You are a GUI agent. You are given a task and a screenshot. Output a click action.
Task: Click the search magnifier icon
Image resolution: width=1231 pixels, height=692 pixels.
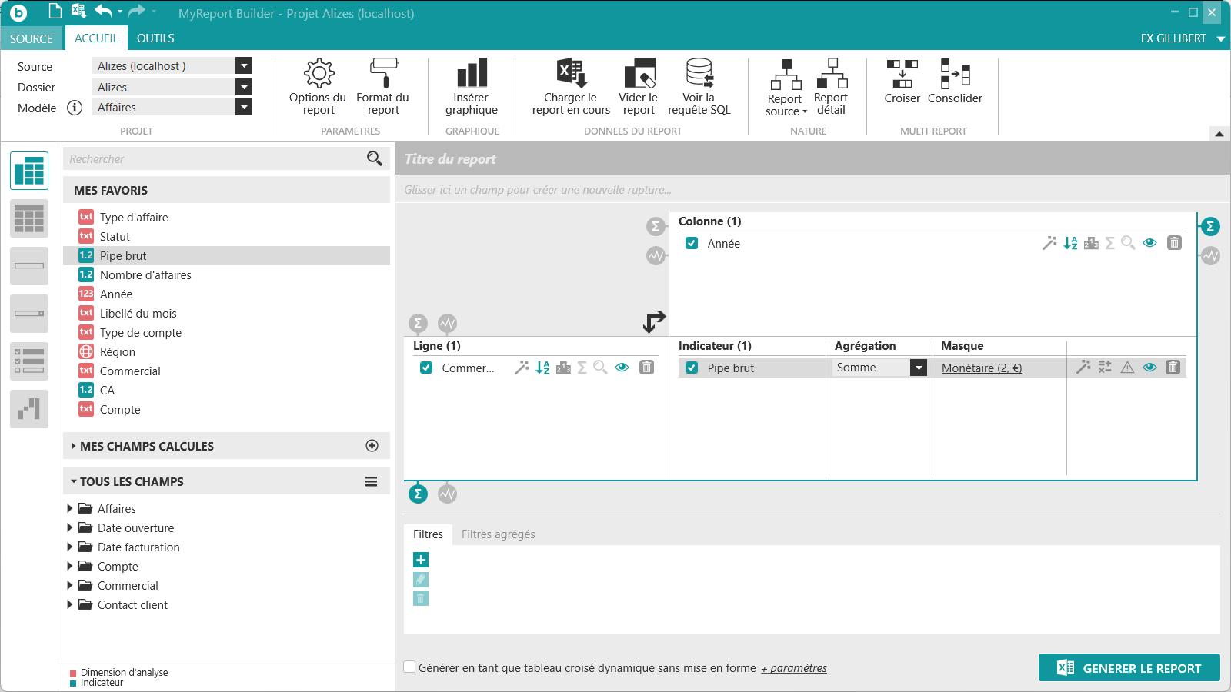[374, 158]
